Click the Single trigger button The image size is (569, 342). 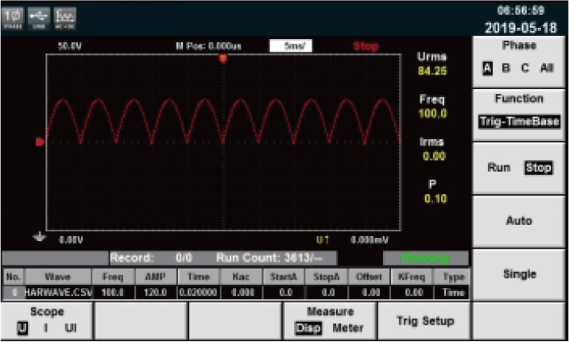(x=519, y=274)
